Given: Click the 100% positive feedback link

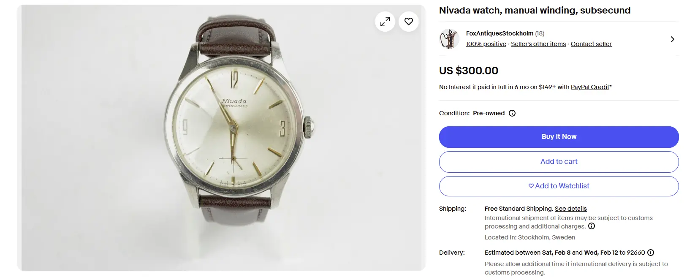Looking at the screenshot, I should (486, 44).
